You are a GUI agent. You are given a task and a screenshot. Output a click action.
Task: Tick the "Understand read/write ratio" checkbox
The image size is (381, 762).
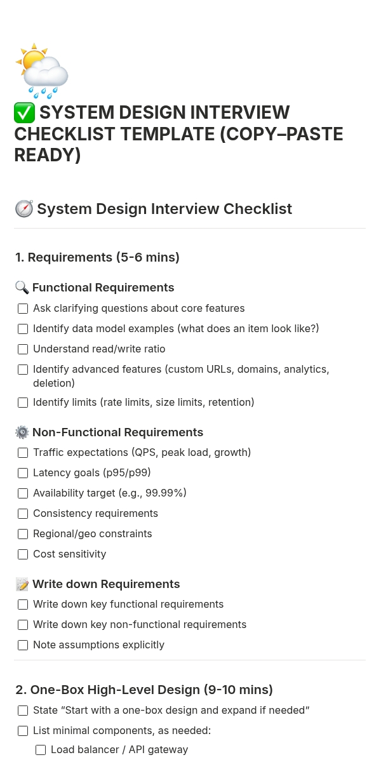pyautogui.click(x=23, y=349)
